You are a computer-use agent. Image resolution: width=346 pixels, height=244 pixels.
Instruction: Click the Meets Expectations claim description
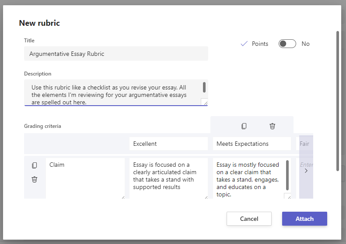click(248, 179)
